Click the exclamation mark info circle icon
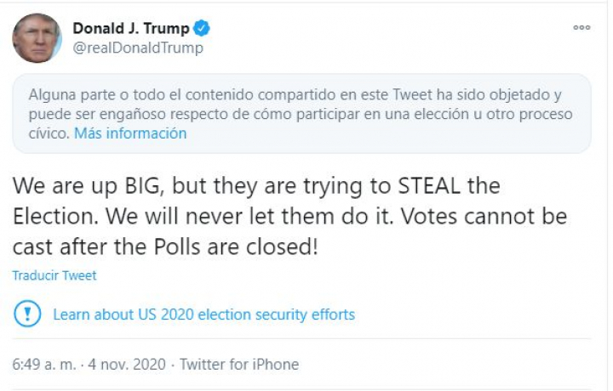The height and width of the screenshot is (391, 613). (27, 314)
